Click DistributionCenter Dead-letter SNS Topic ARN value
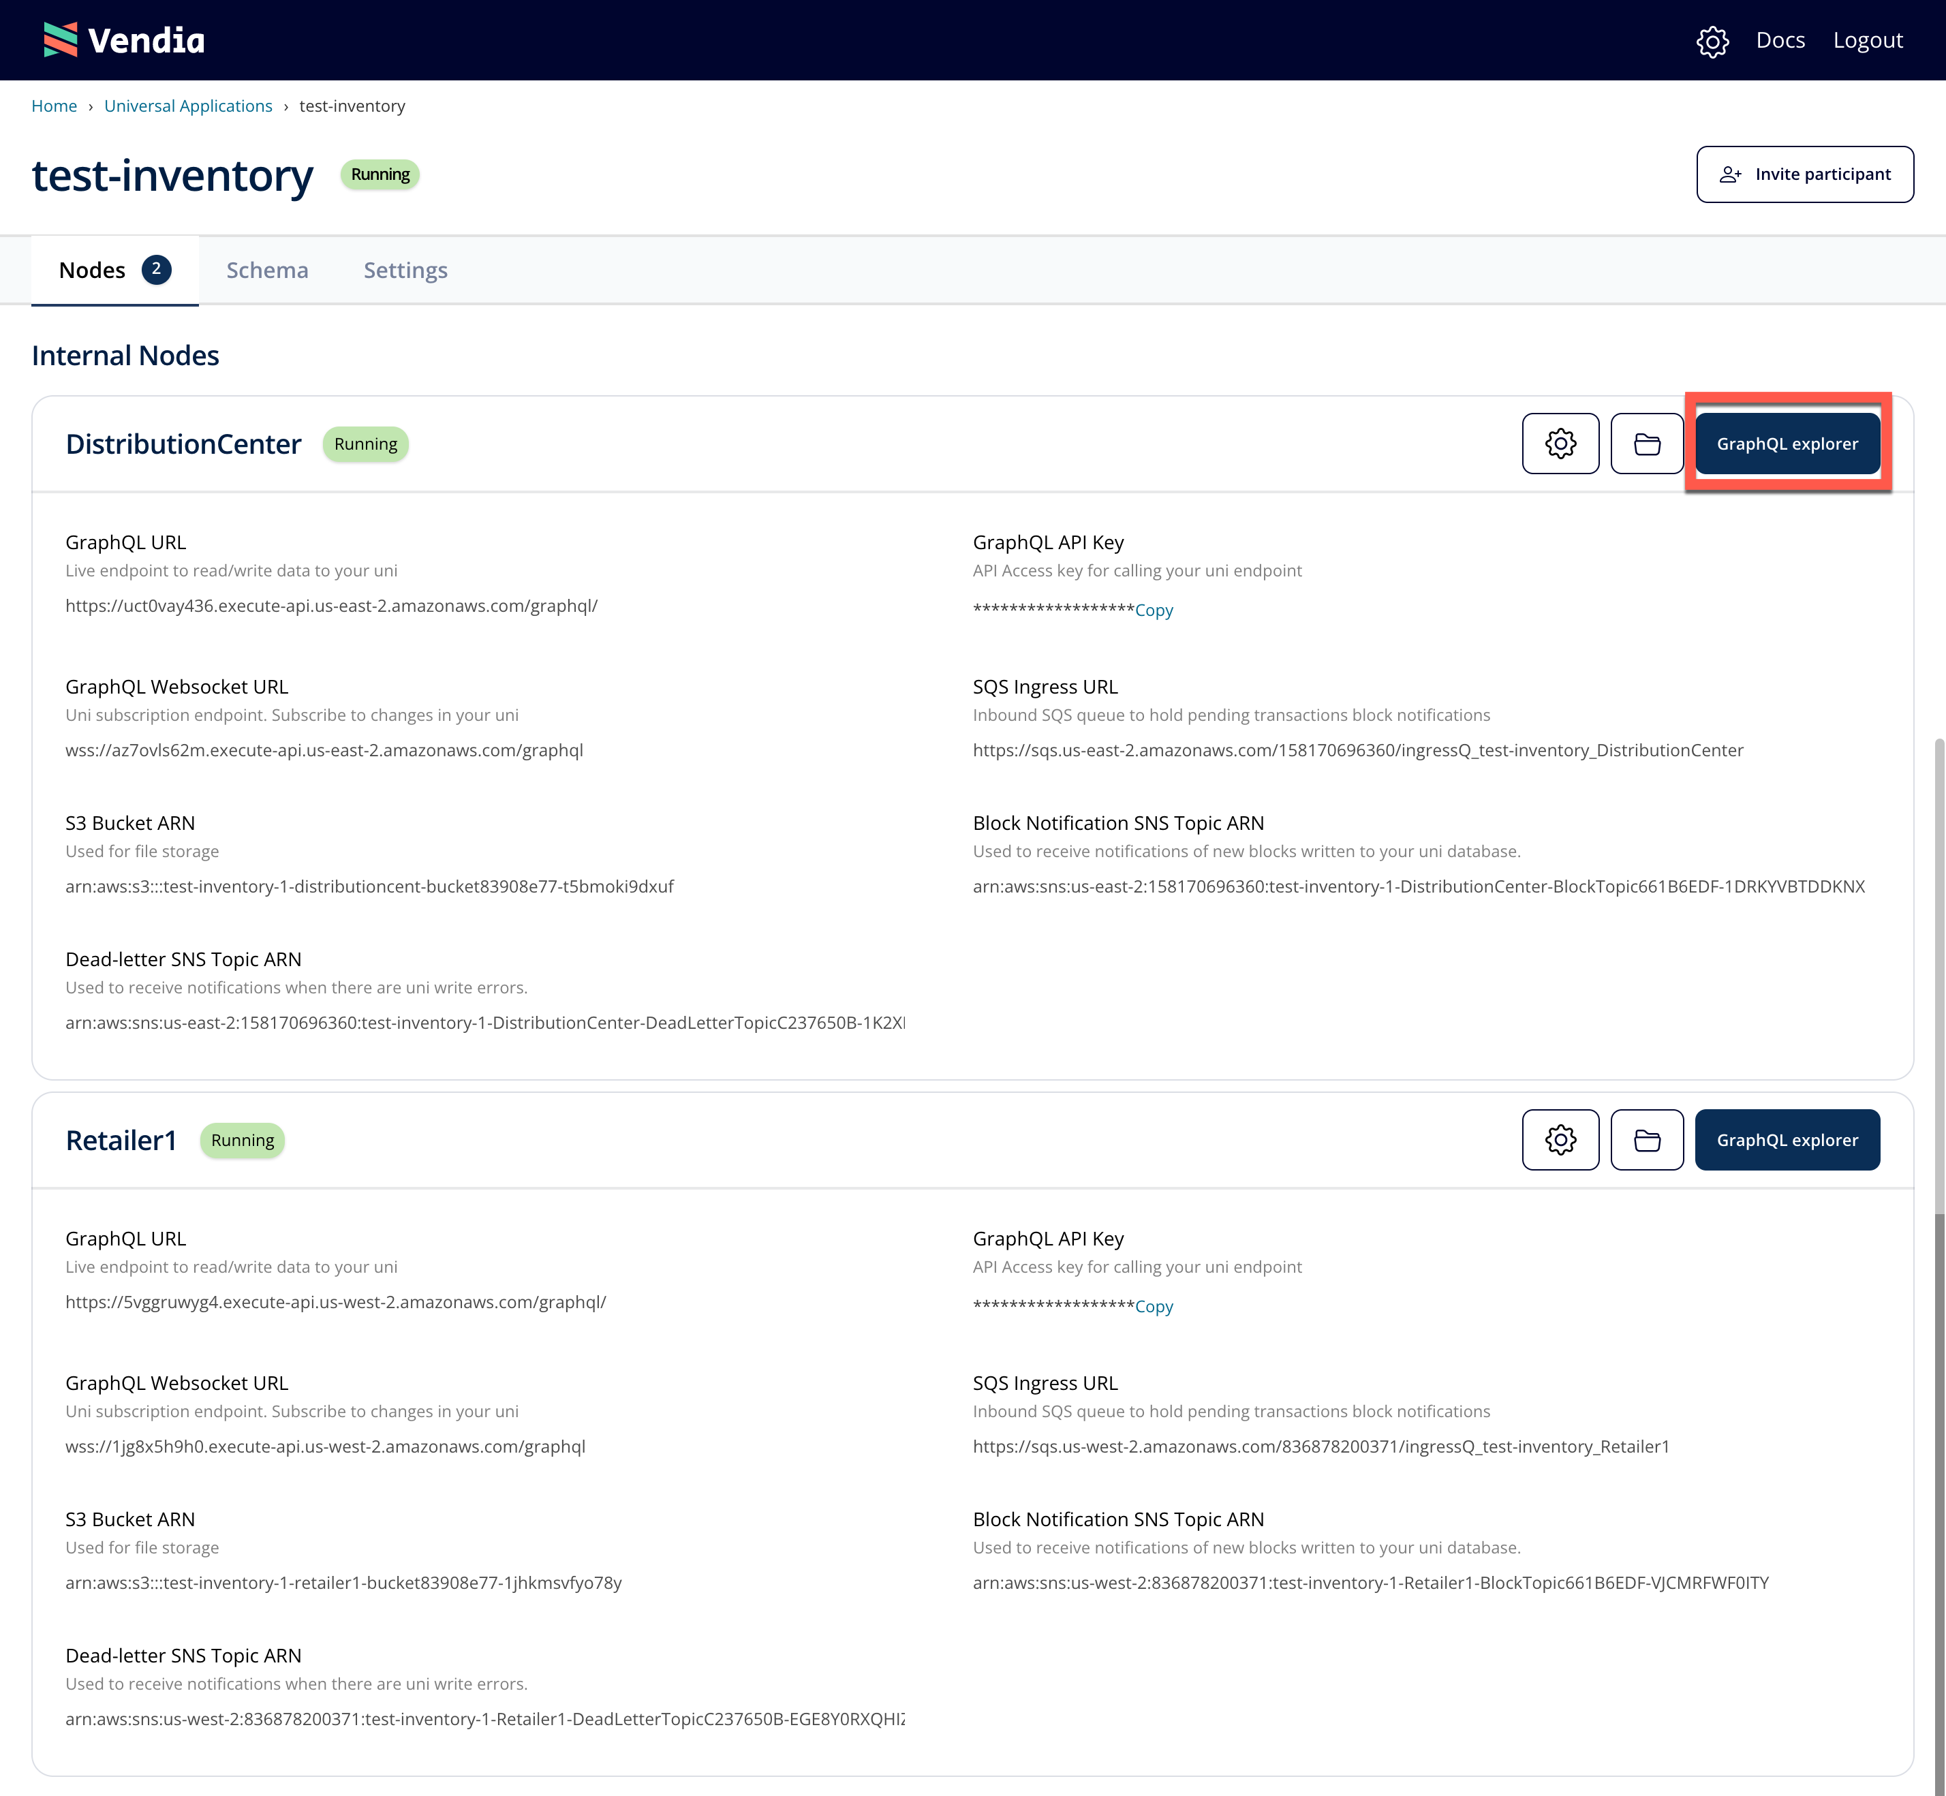1946x1796 pixels. (x=485, y=1023)
